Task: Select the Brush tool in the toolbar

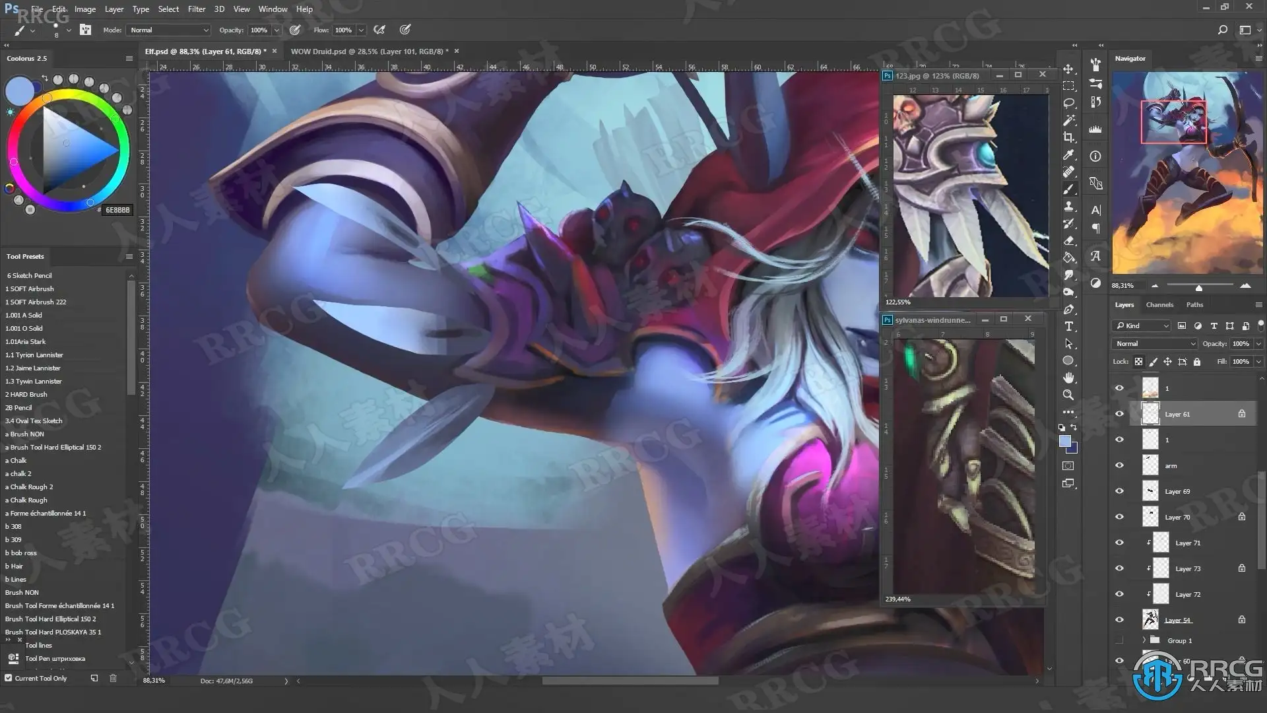Action: (x=1068, y=189)
